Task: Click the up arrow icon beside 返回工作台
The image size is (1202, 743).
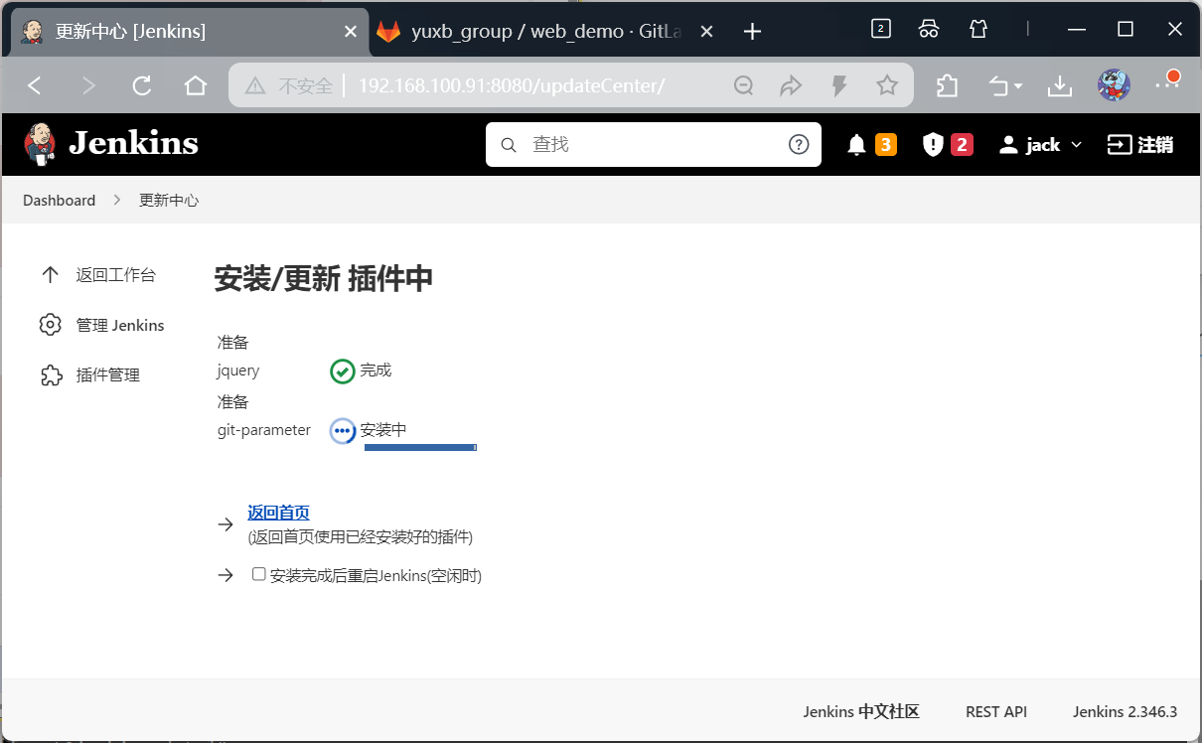Action: pyautogui.click(x=50, y=275)
